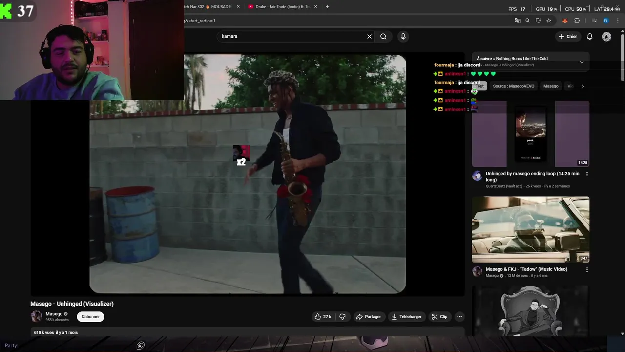Click the 618 k vues description text
Screen dimensions: 625x352
[x=56, y=332]
